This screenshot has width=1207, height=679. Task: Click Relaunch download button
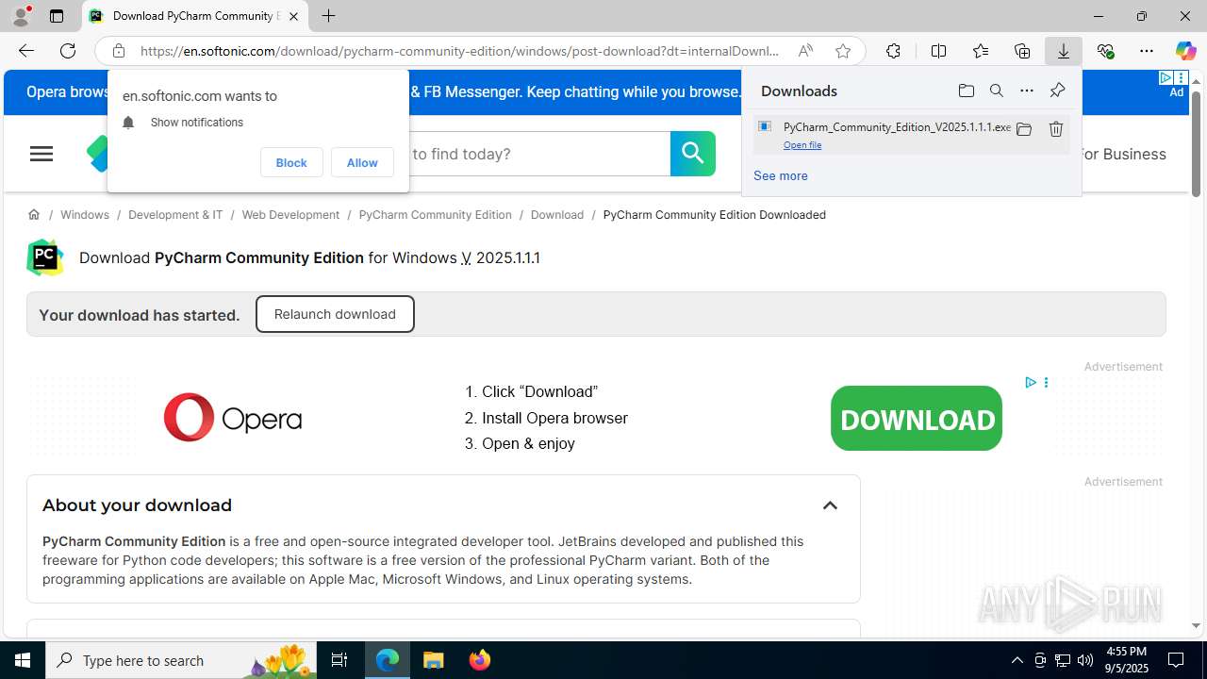click(335, 314)
